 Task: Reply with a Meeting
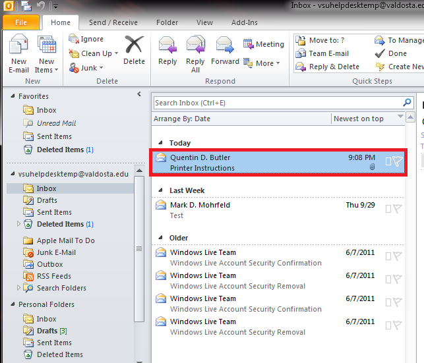[263, 44]
